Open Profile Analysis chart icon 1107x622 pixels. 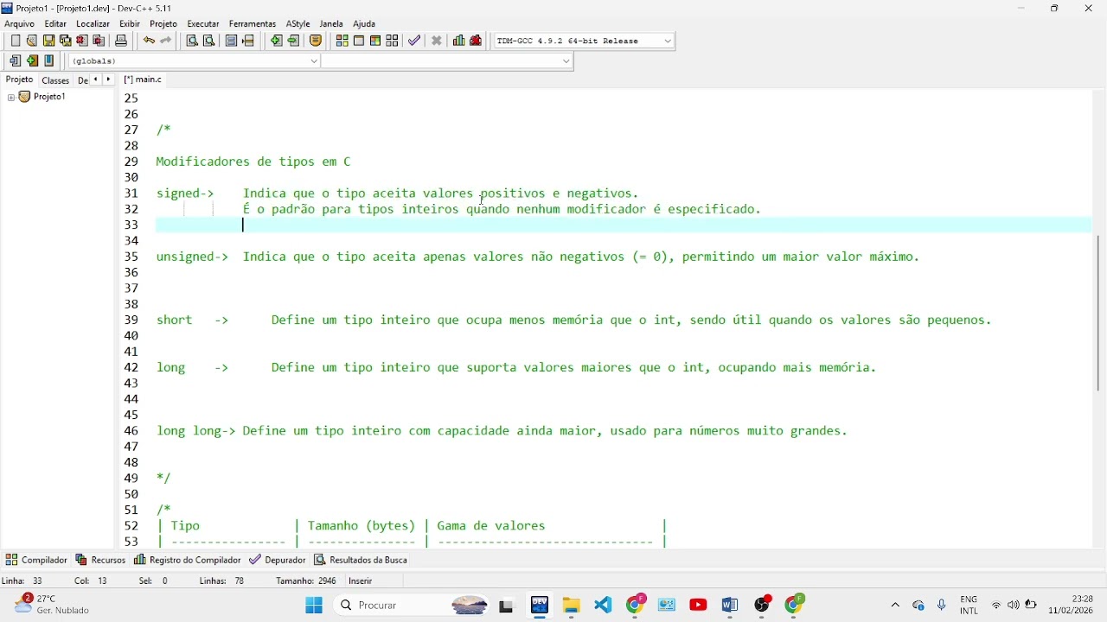(x=459, y=41)
